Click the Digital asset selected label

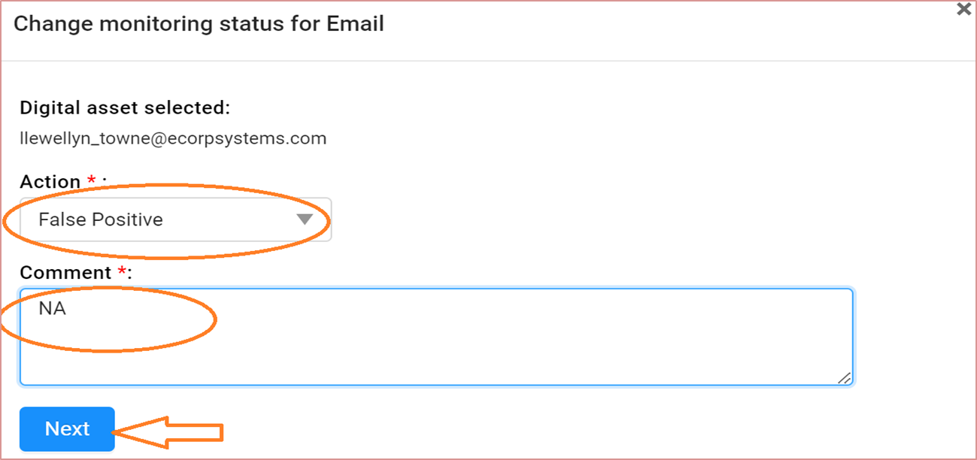[x=125, y=107]
